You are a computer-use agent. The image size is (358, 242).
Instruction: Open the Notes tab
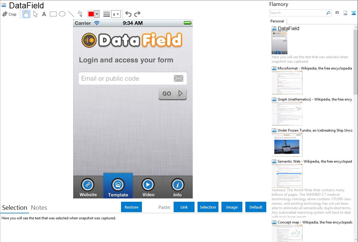pyautogui.click(x=39, y=208)
